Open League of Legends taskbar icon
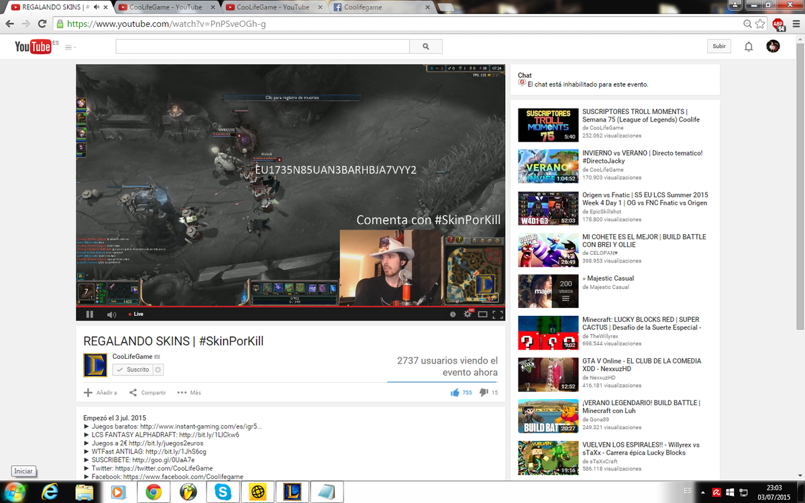805x503 pixels. click(292, 492)
